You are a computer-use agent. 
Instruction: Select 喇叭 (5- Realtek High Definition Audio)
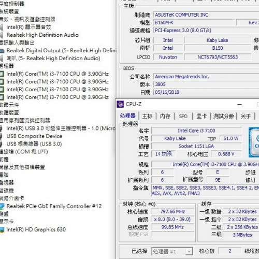(53, 59)
